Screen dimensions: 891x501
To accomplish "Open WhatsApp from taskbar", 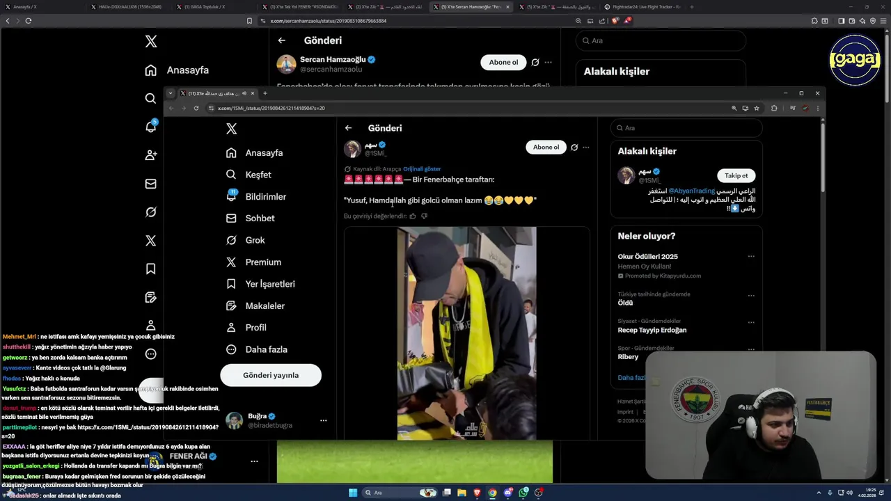I will point(523,493).
